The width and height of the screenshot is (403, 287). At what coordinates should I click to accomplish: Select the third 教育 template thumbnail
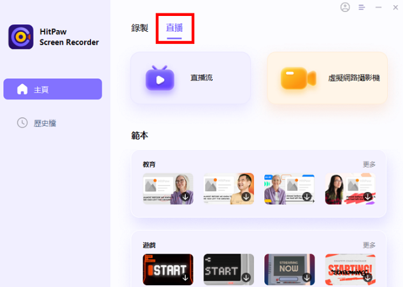coord(289,188)
